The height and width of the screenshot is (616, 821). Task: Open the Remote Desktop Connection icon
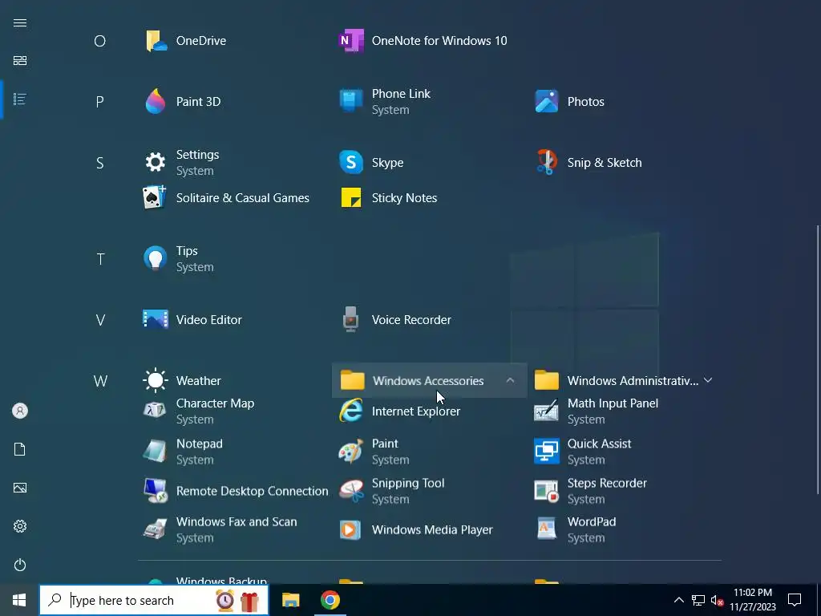click(x=156, y=491)
